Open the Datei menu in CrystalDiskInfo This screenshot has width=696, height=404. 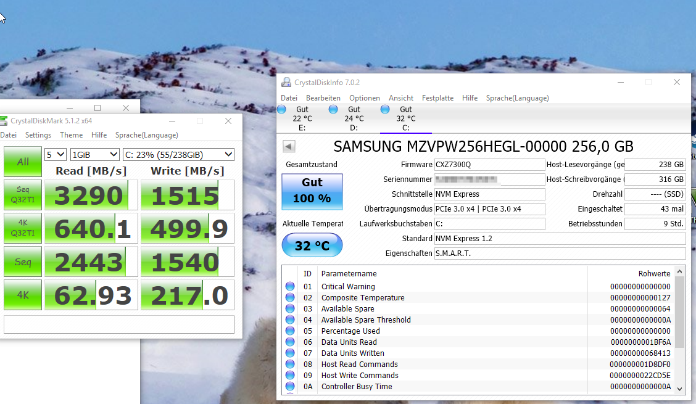(x=289, y=98)
